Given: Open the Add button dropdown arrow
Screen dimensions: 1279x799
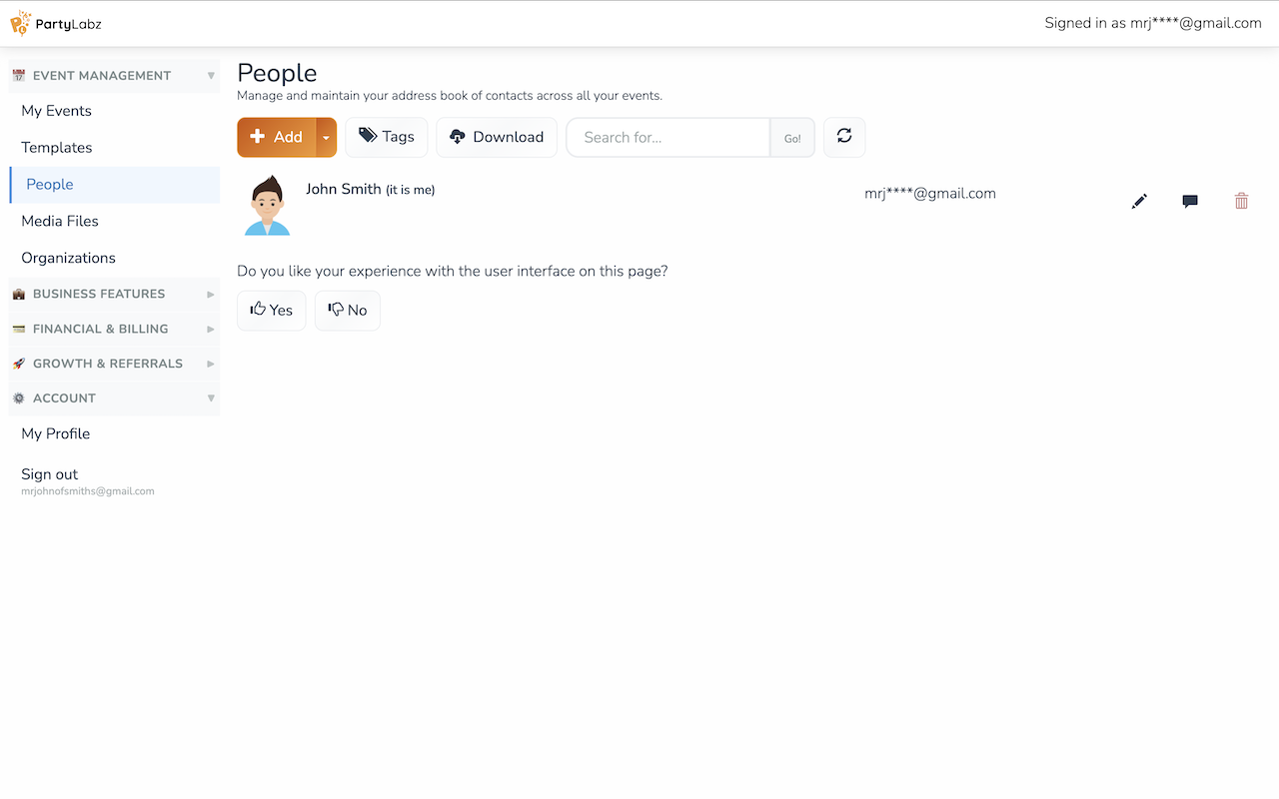Looking at the screenshot, I should pos(327,138).
